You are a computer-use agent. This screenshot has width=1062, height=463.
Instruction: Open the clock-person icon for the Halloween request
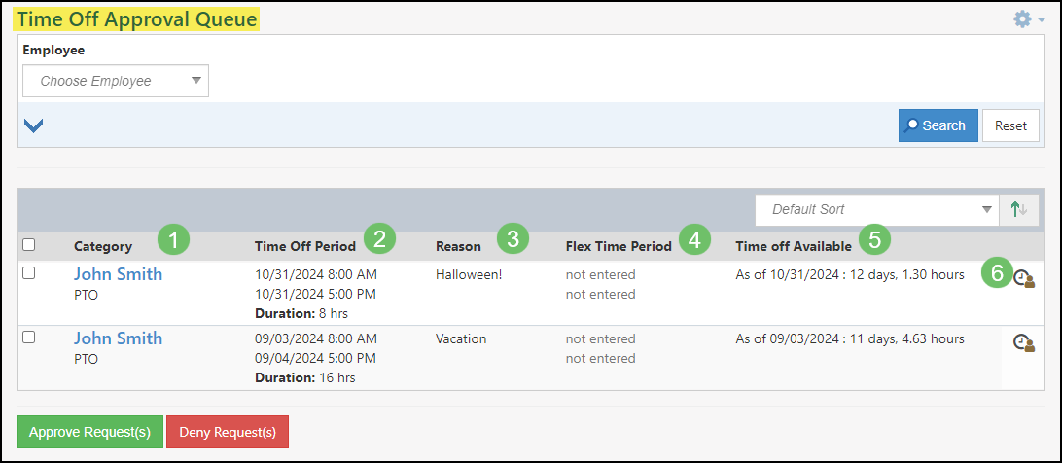point(1023,278)
